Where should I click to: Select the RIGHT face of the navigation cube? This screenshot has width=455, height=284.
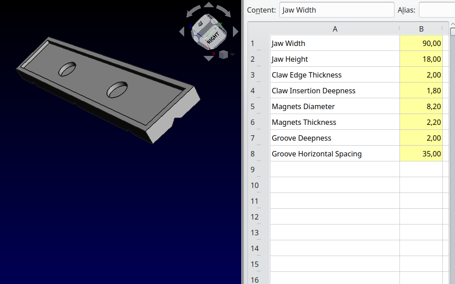pyautogui.click(x=214, y=38)
